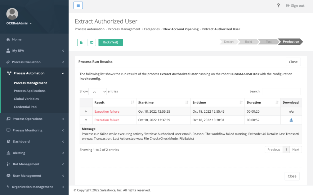This screenshot has height=195, width=313.
Task: Switch to the Process Applications menu item
Action: pos(29,91)
